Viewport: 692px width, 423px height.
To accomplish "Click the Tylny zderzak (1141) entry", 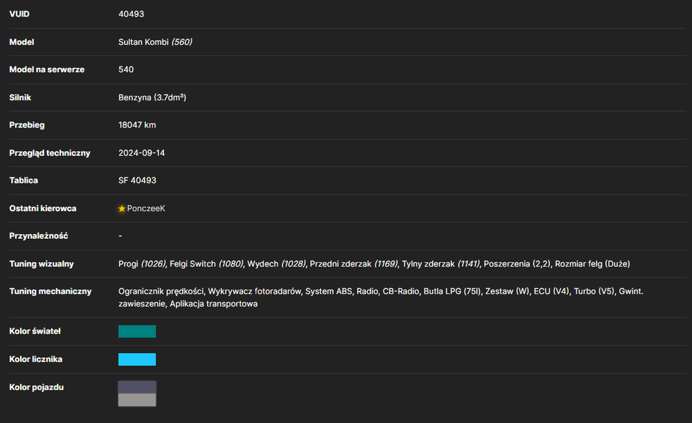I will (440, 264).
